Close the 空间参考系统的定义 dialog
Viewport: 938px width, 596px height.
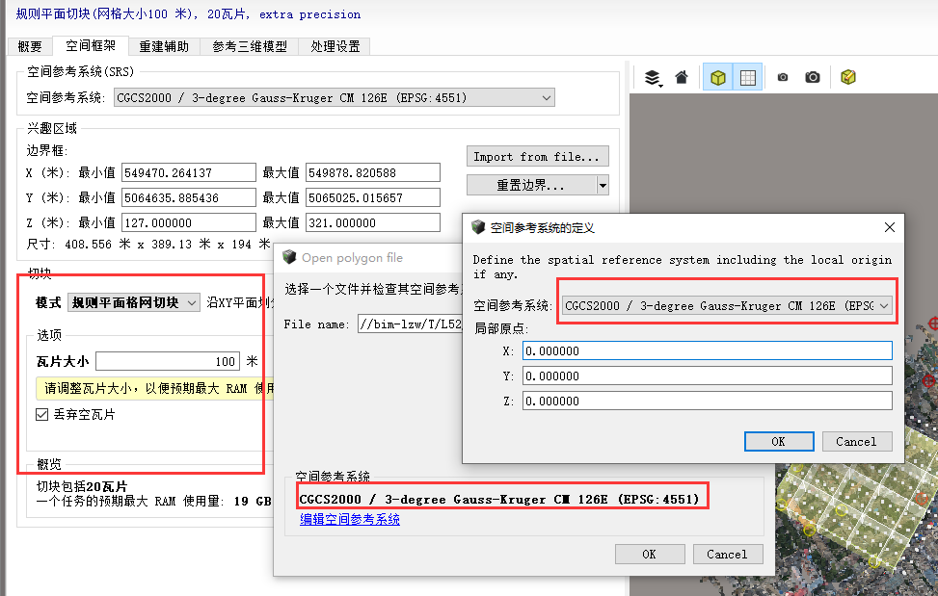click(890, 227)
